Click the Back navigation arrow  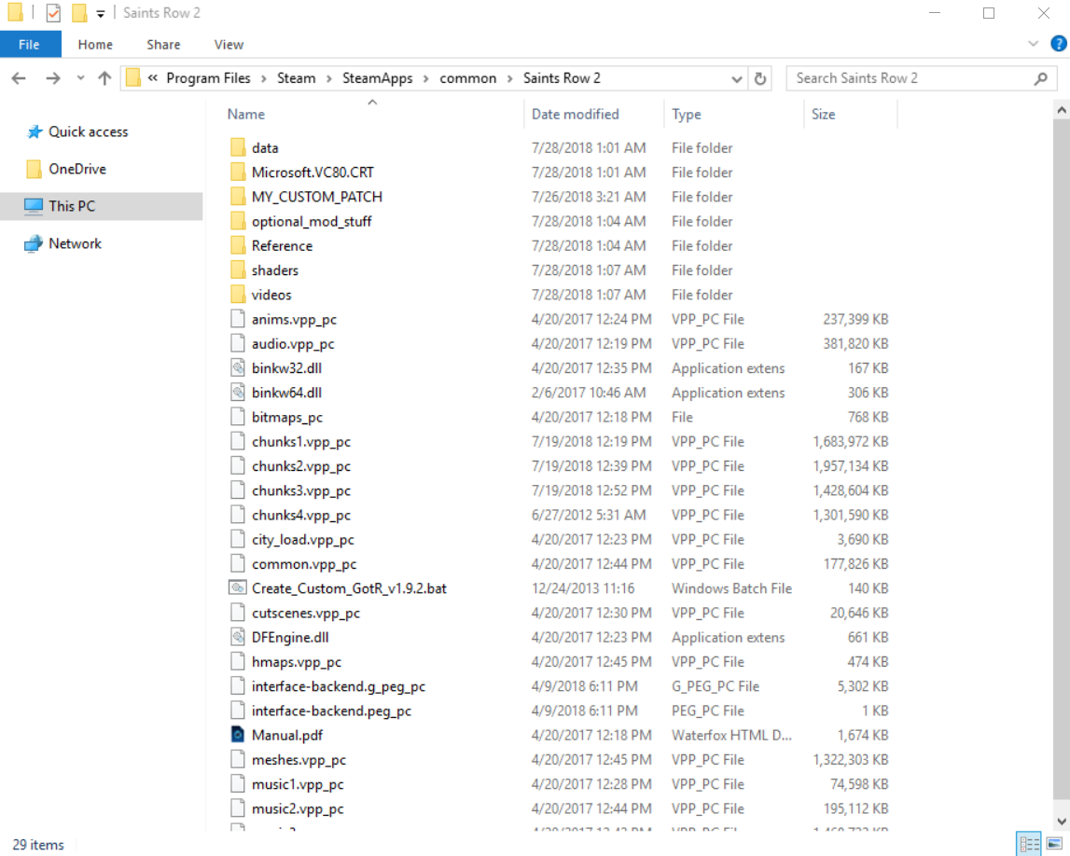19,78
